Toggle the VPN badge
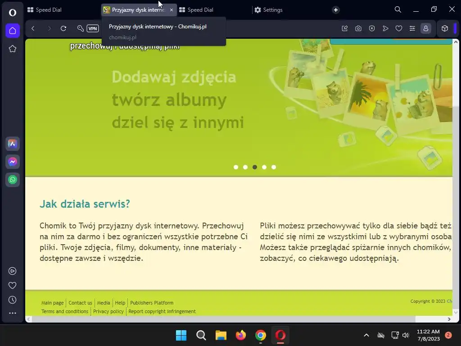Viewport: 461px width, 346px height. tap(93, 28)
